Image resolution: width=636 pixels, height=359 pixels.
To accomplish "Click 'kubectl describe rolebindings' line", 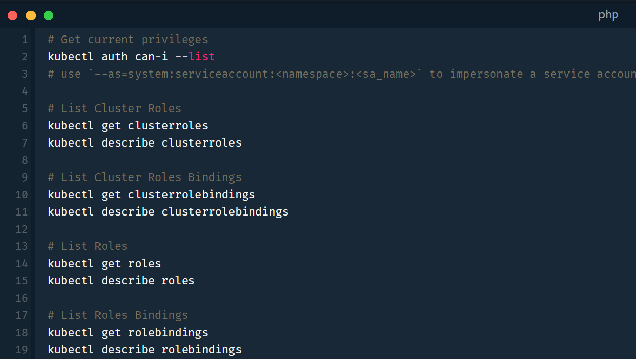I will (145, 350).
